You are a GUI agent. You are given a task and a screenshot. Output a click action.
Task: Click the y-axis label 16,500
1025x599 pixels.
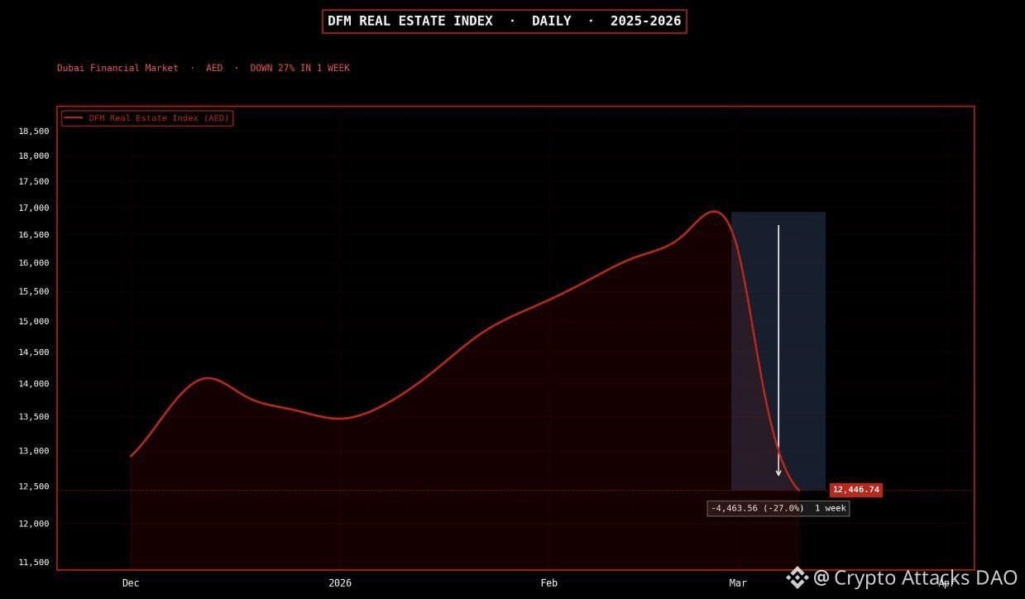pos(34,235)
